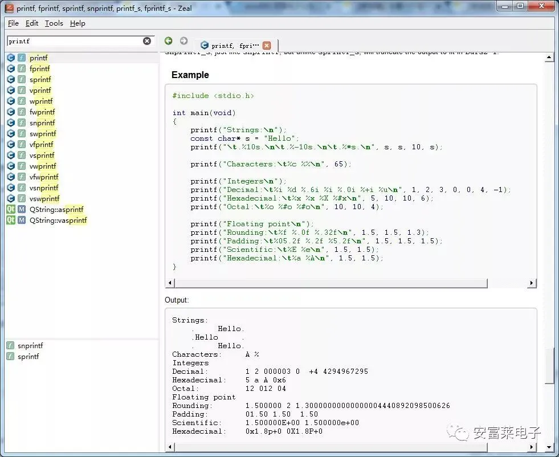Click the function icon beside bottom snprintf

[10, 345]
